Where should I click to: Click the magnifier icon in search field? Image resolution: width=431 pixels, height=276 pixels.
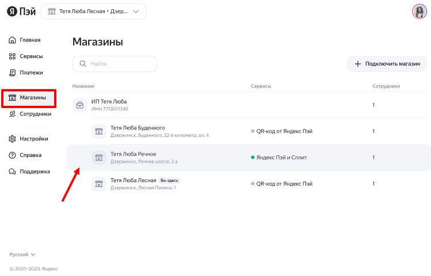83,64
